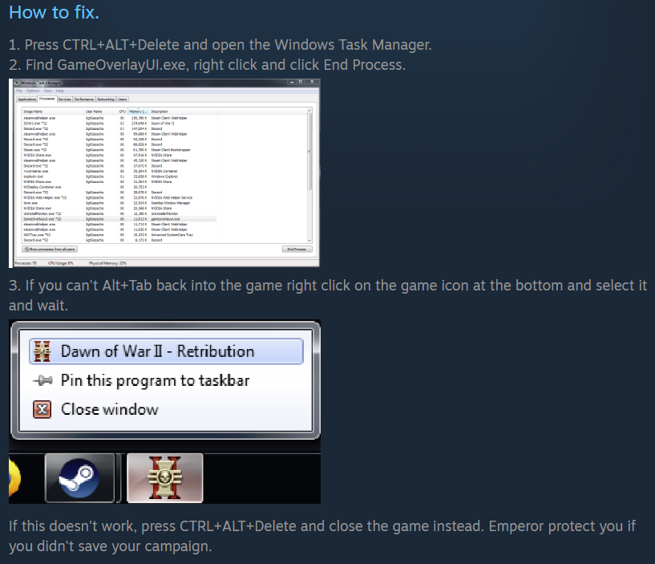Switch to the Services tab
Image resolution: width=655 pixels, height=564 pixels.
pos(64,99)
